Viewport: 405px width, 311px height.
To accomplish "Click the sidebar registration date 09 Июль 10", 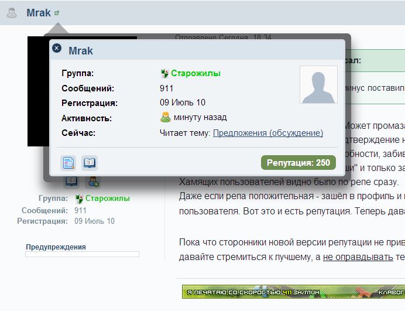I will click(x=95, y=221).
